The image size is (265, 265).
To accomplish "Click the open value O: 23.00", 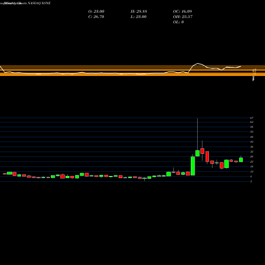I will coord(96,12).
